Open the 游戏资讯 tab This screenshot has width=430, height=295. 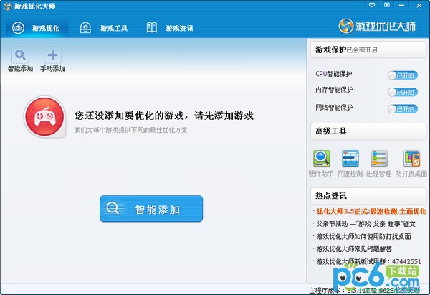click(169, 28)
